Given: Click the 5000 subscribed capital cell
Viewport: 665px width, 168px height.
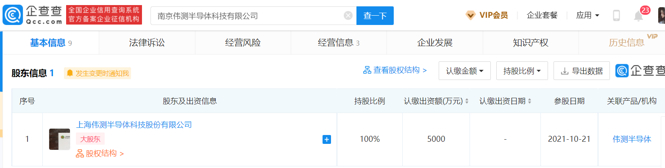Looking at the screenshot, I should pyautogui.click(x=436, y=139).
